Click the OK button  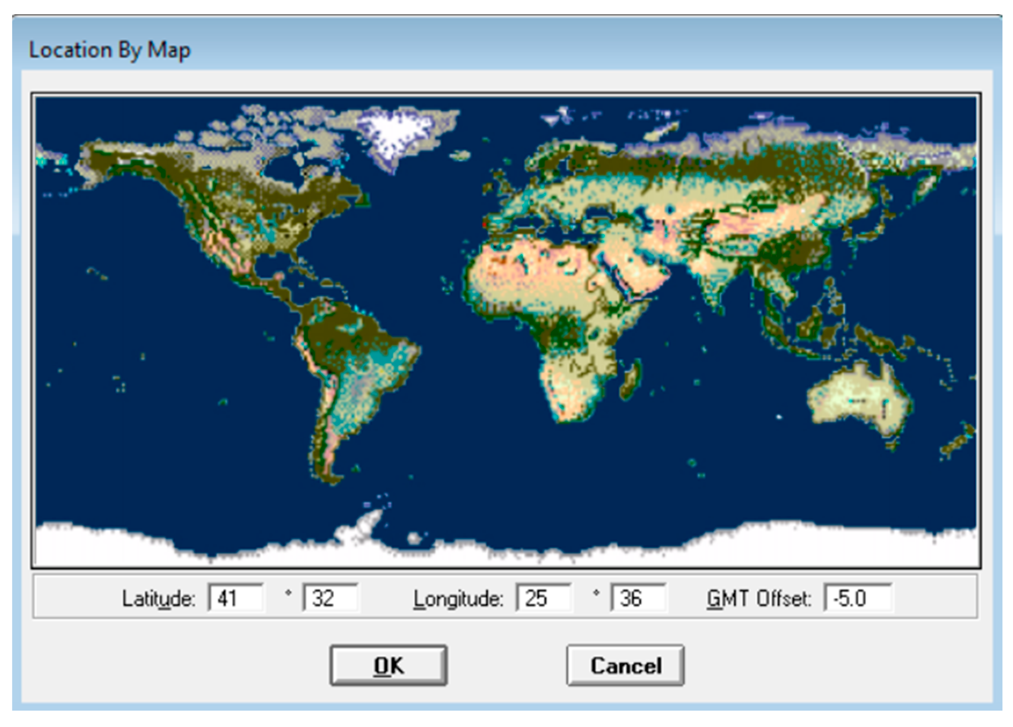(x=388, y=665)
